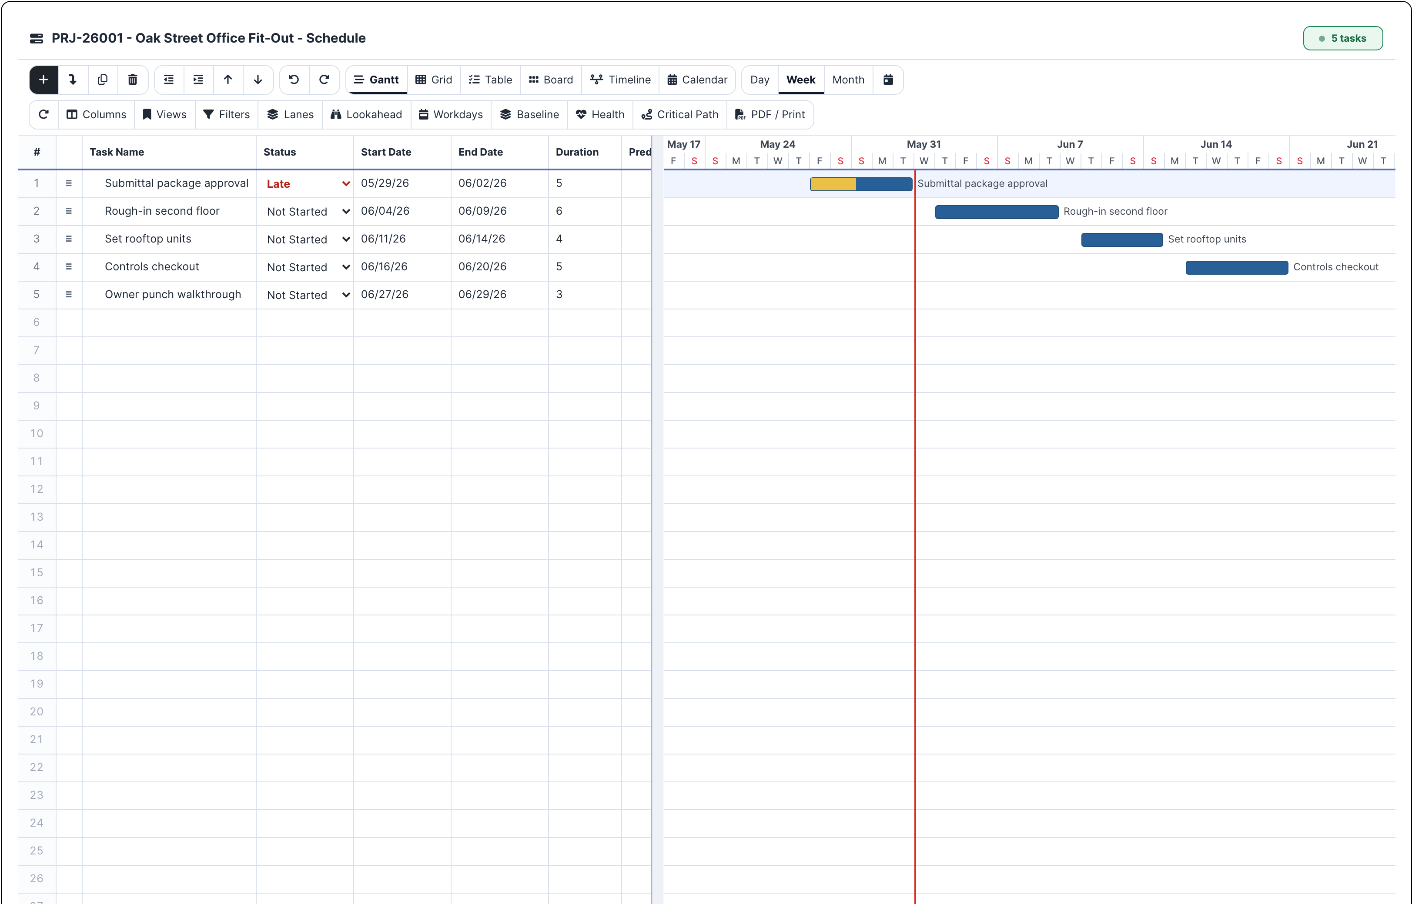Move task up with arrow icon
The height and width of the screenshot is (904, 1412).
tap(228, 80)
